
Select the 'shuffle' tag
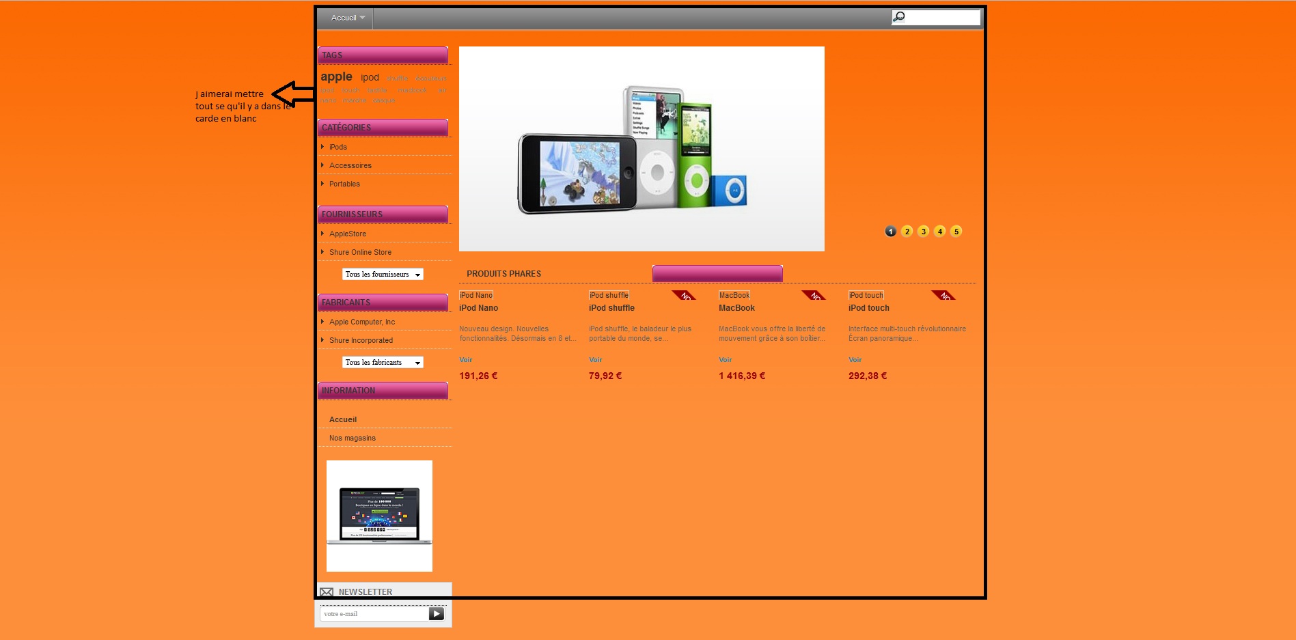[x=398, y=79]
